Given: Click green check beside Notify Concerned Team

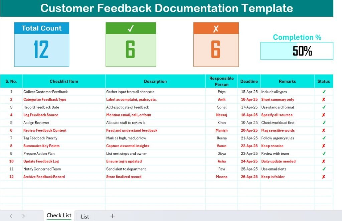Looking at the screenshot, I should coord(323,169).
